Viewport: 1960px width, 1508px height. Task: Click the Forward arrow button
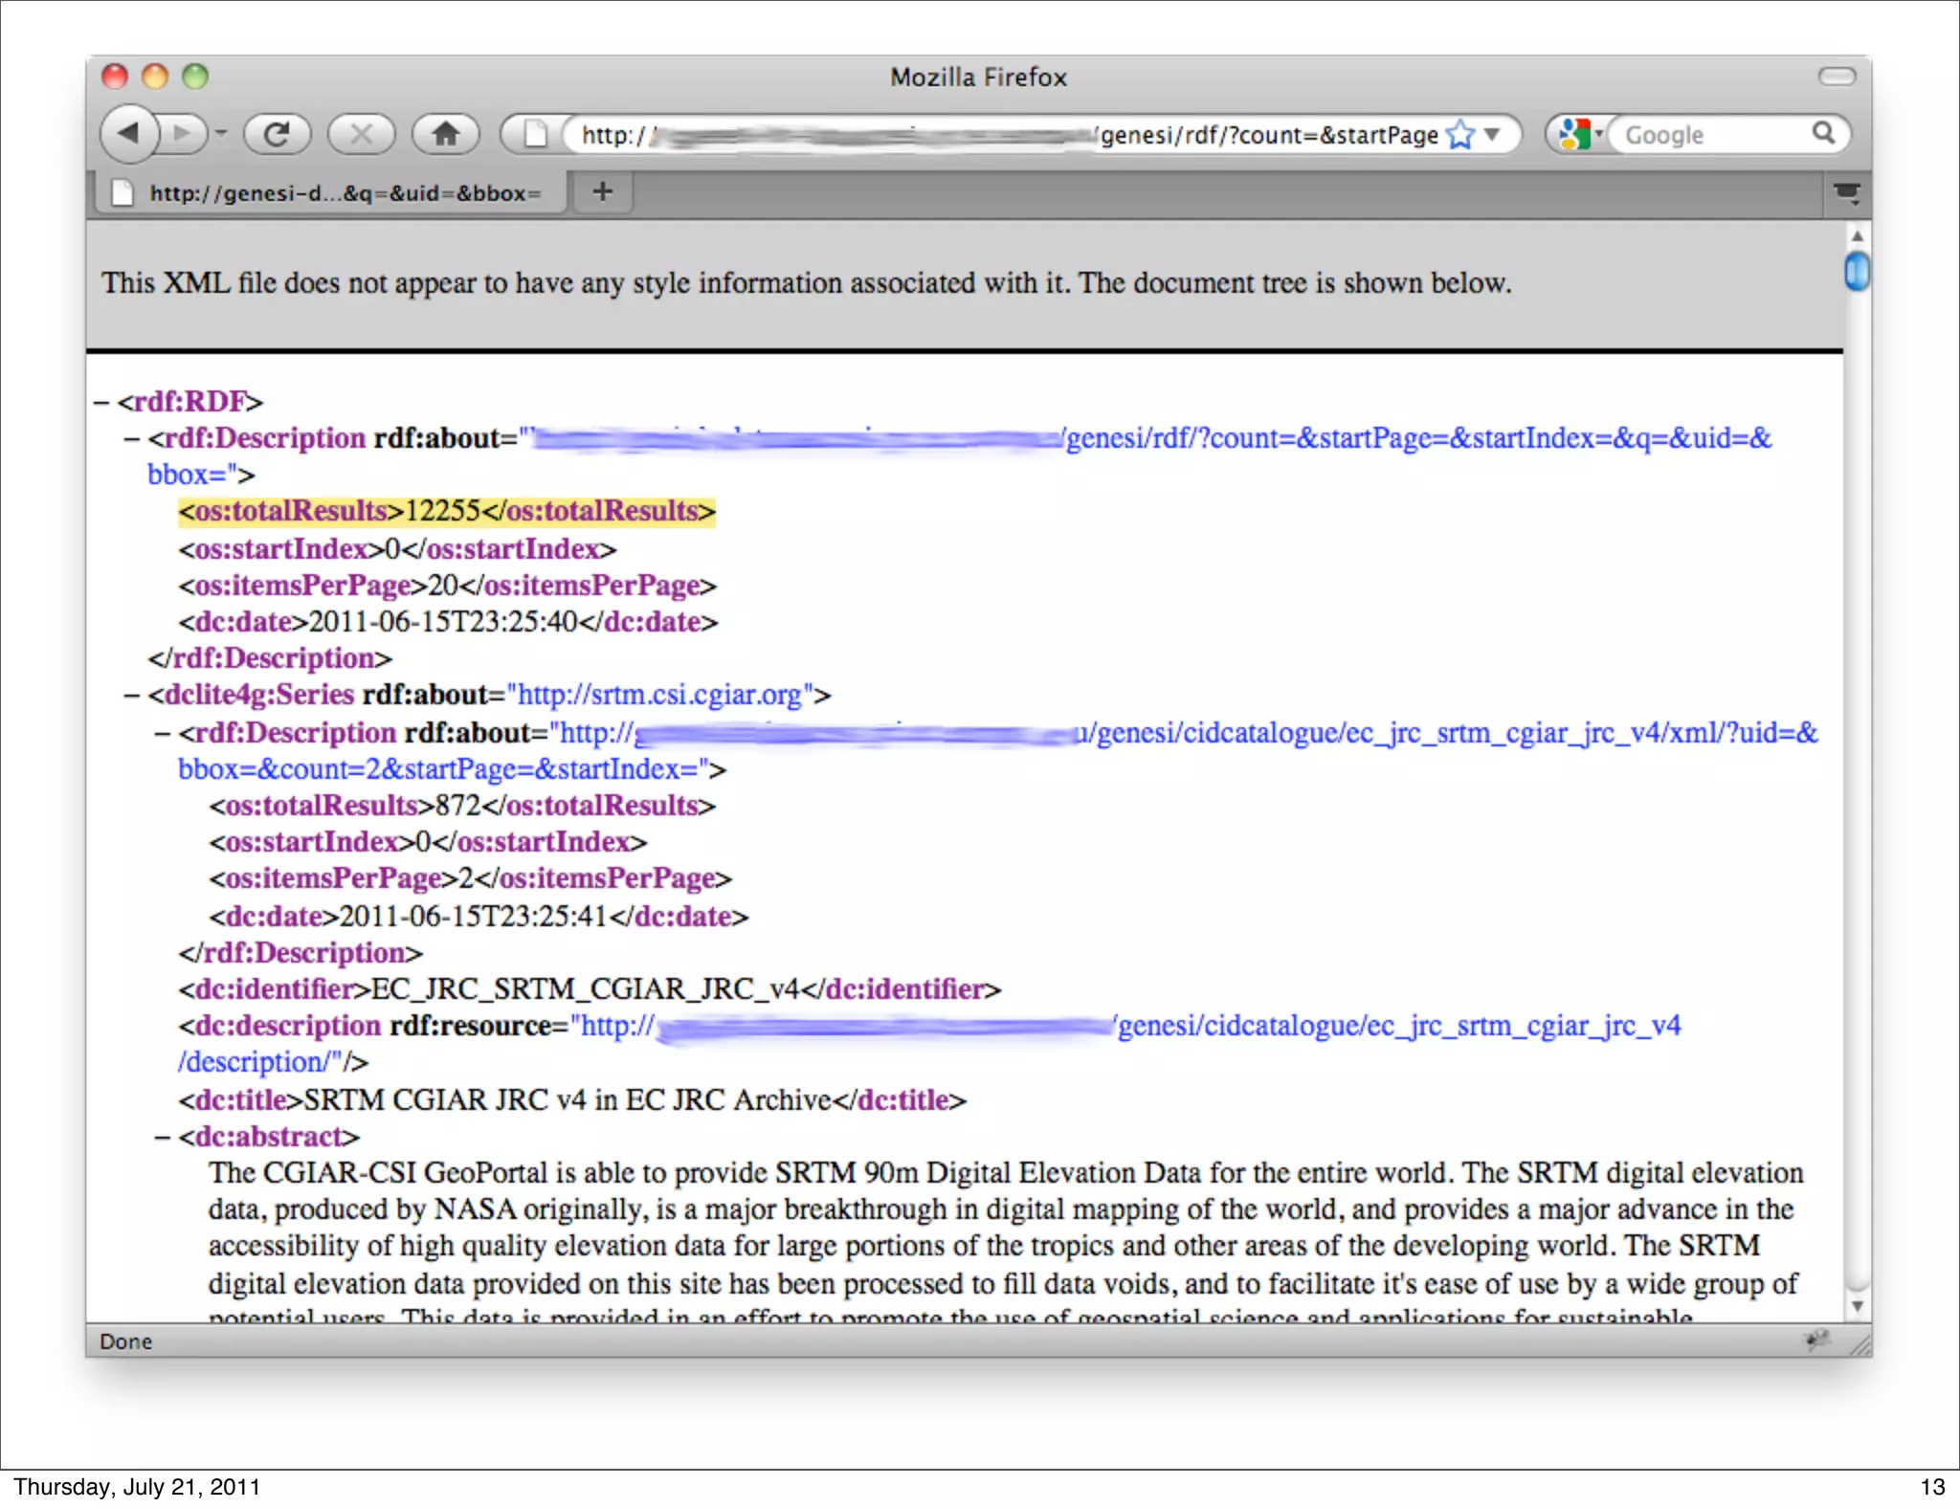[182, 134]
